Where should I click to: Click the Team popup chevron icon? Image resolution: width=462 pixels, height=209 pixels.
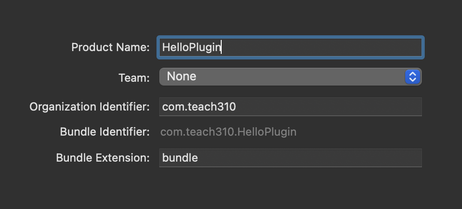click(413, 77)
